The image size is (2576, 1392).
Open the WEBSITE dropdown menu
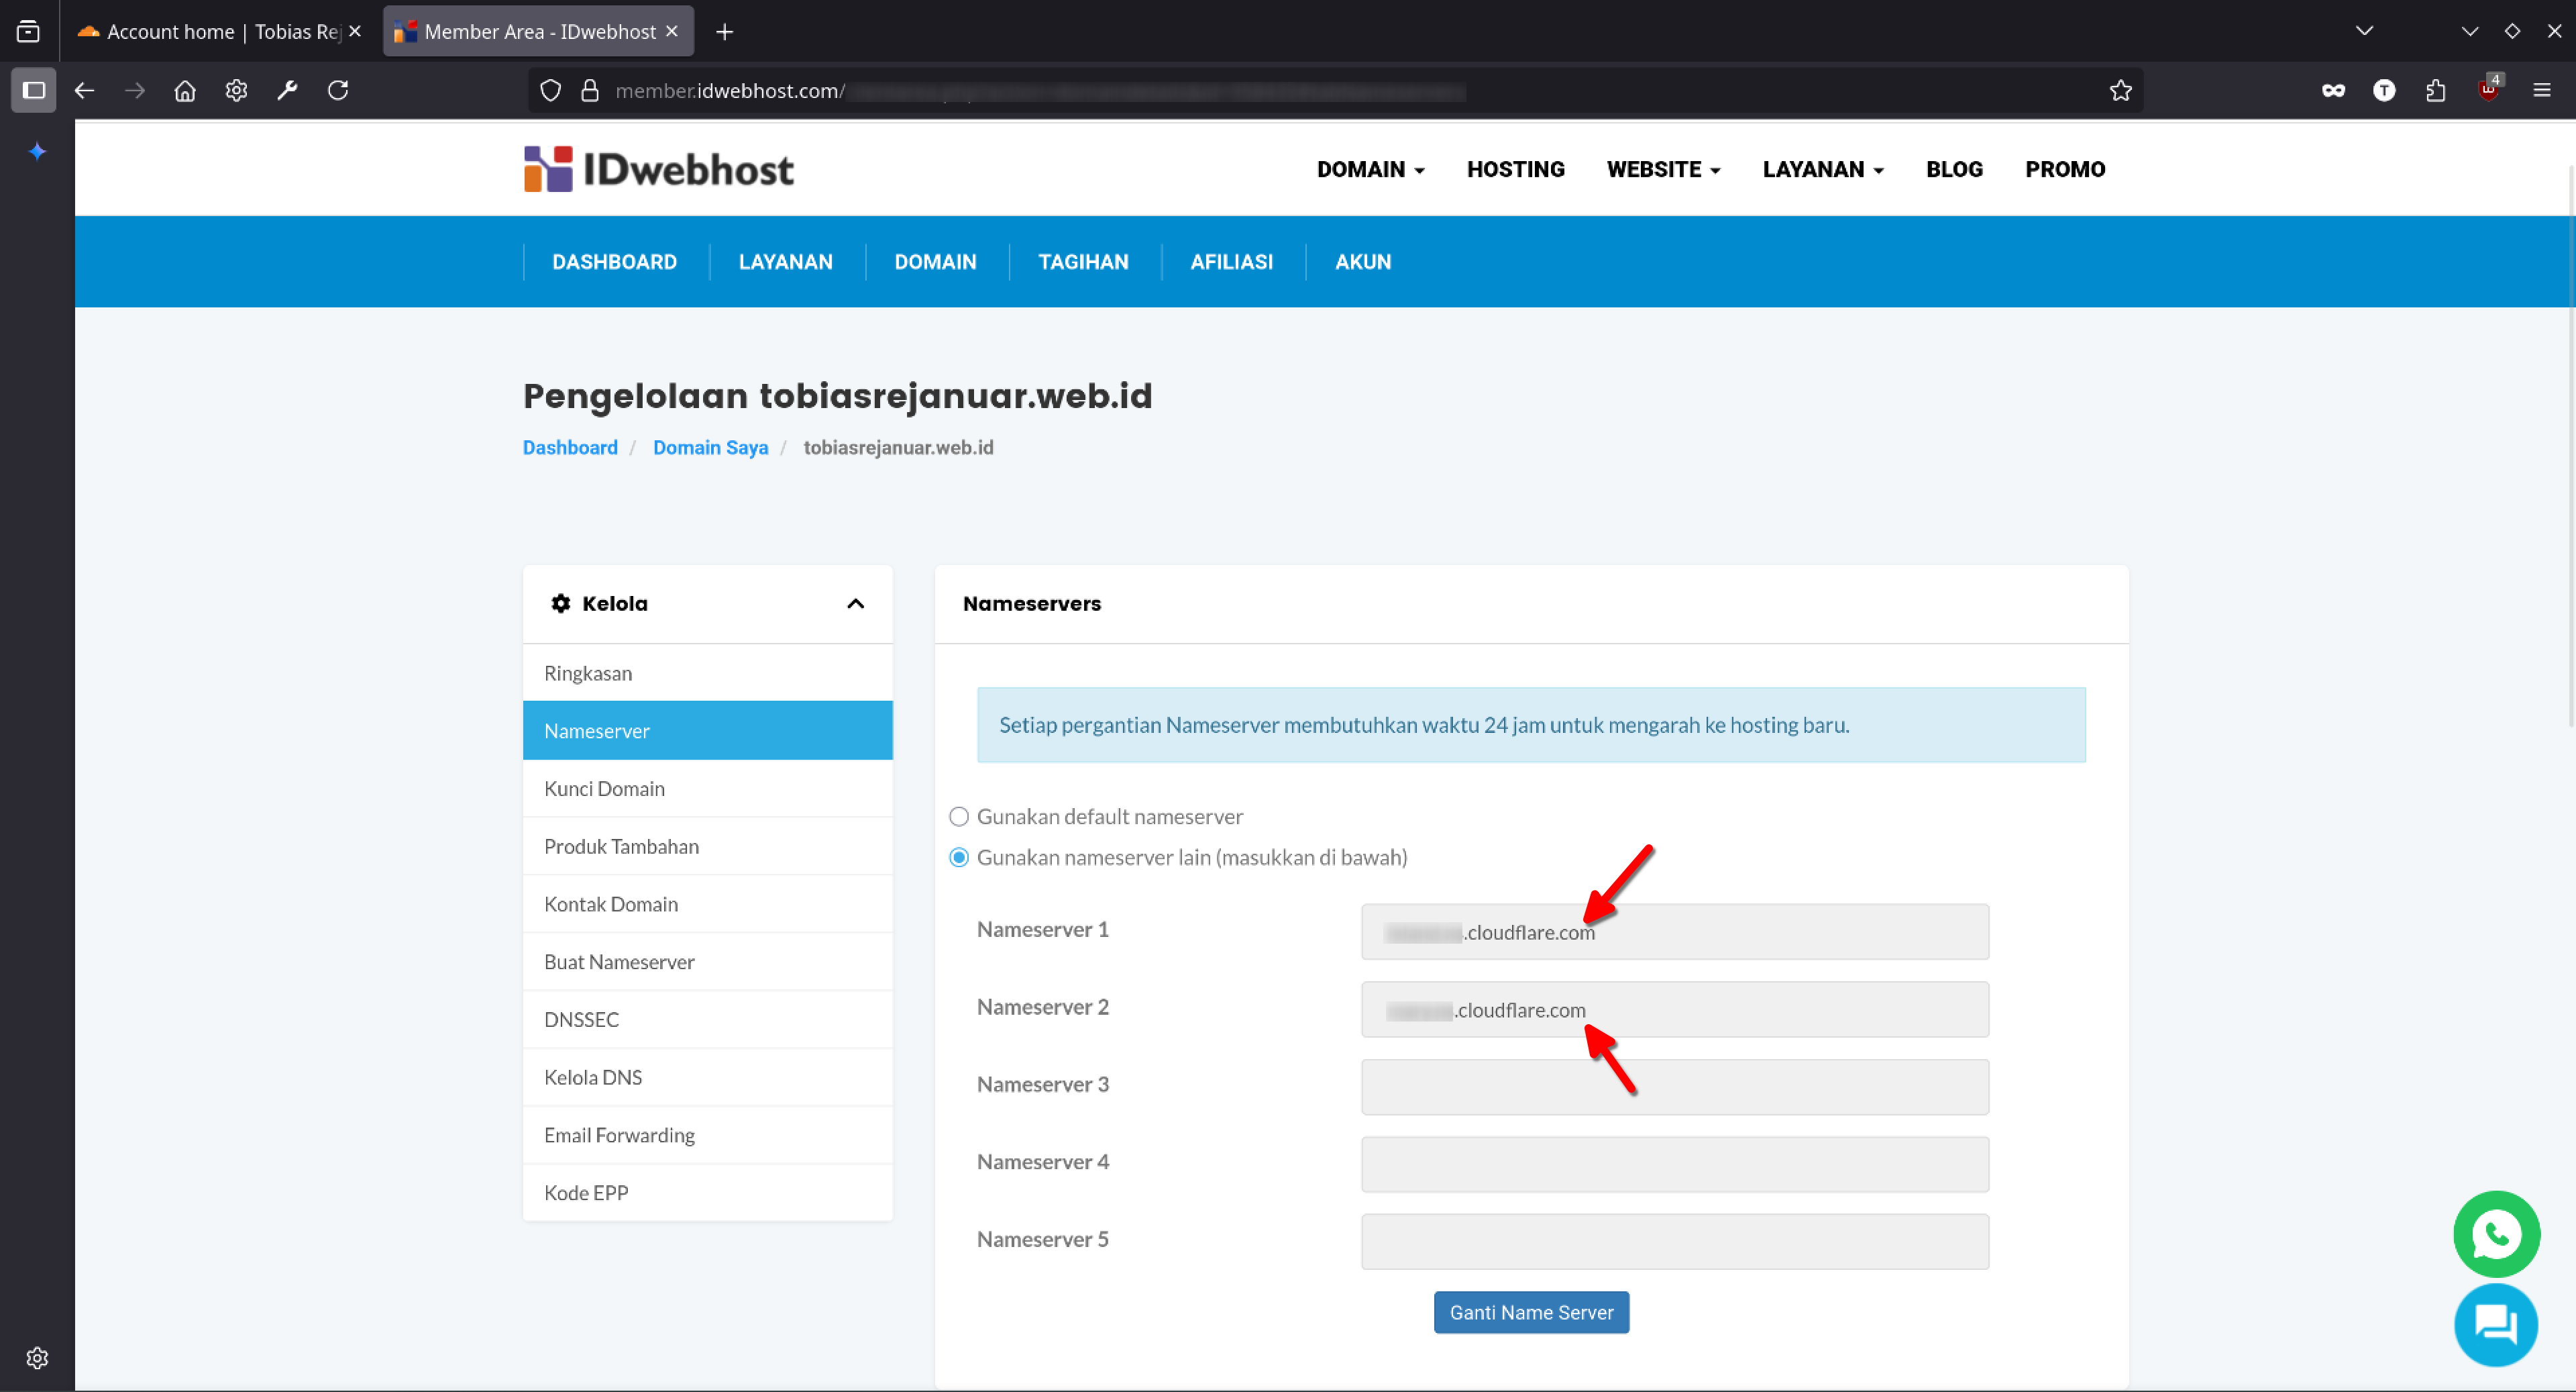[1663, 169]
